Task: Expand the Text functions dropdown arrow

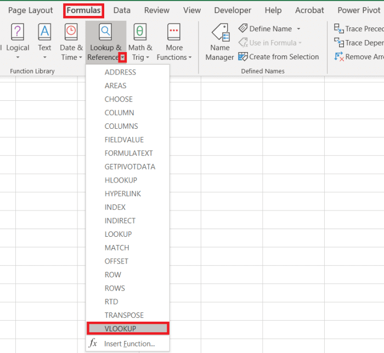Action: [44, 58]
